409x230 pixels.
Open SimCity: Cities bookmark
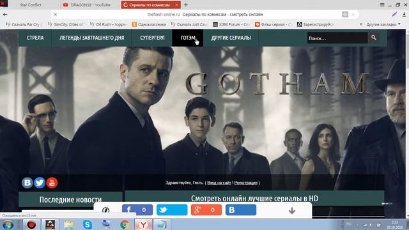66,24
